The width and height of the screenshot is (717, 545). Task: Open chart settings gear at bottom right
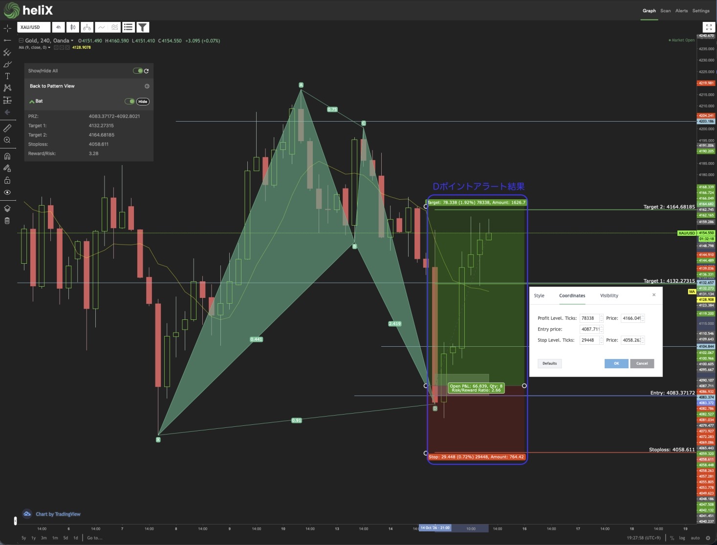(x=708, y=538)
